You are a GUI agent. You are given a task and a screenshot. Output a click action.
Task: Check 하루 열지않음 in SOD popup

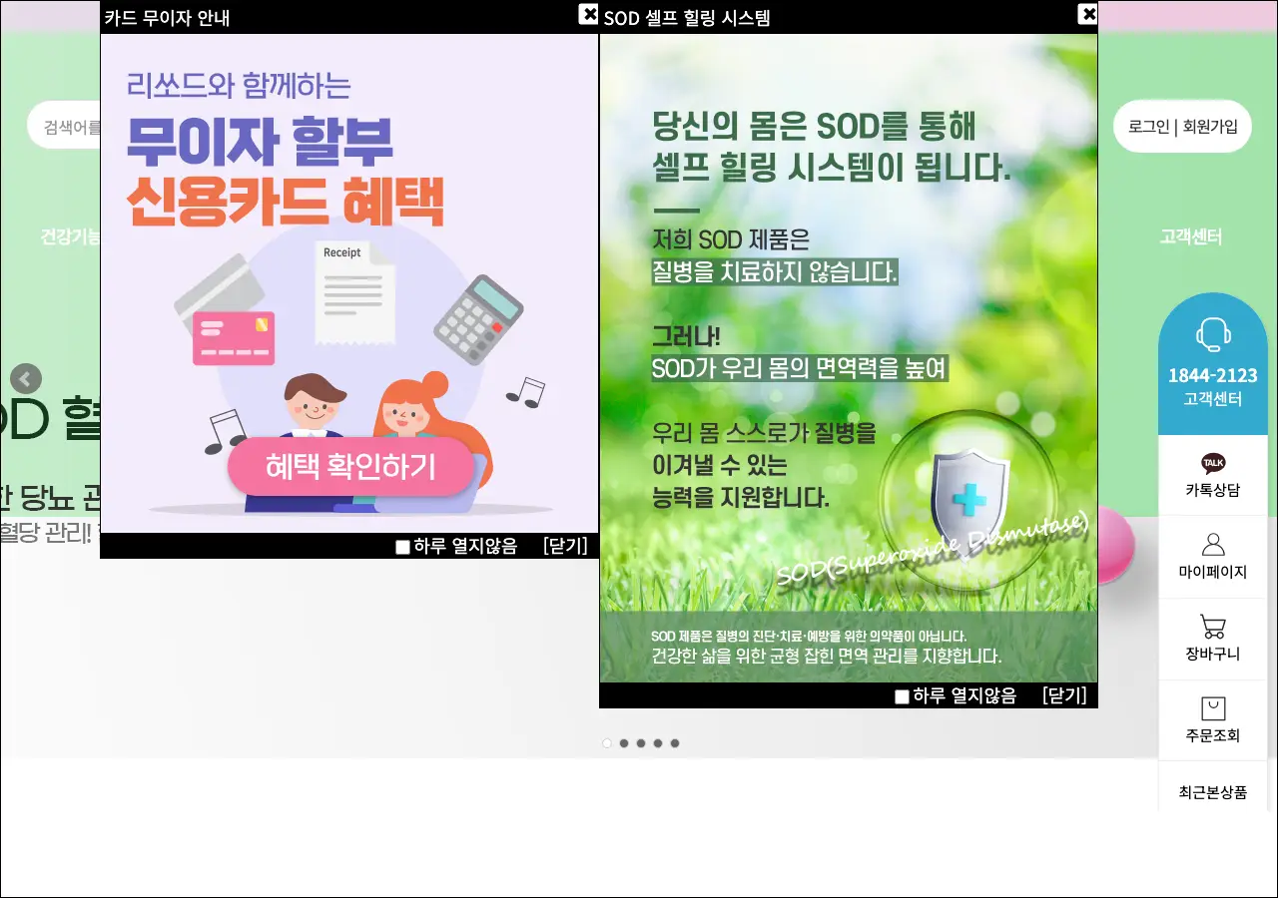[902, 696]
